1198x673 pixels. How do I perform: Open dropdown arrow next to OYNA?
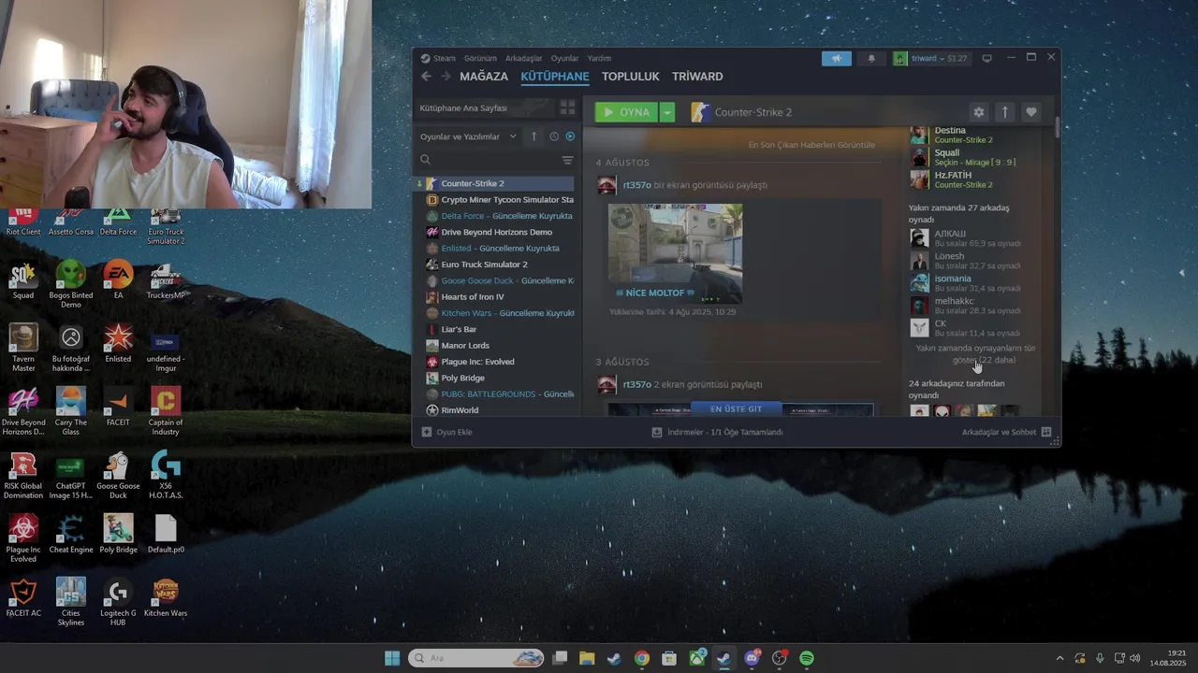(x=666, y=112)
